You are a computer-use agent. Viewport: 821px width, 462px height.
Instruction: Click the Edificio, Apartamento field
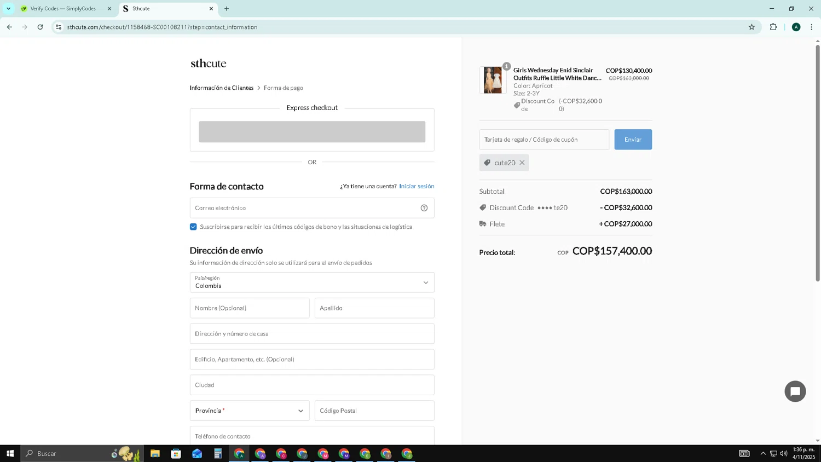coord(312,360)
